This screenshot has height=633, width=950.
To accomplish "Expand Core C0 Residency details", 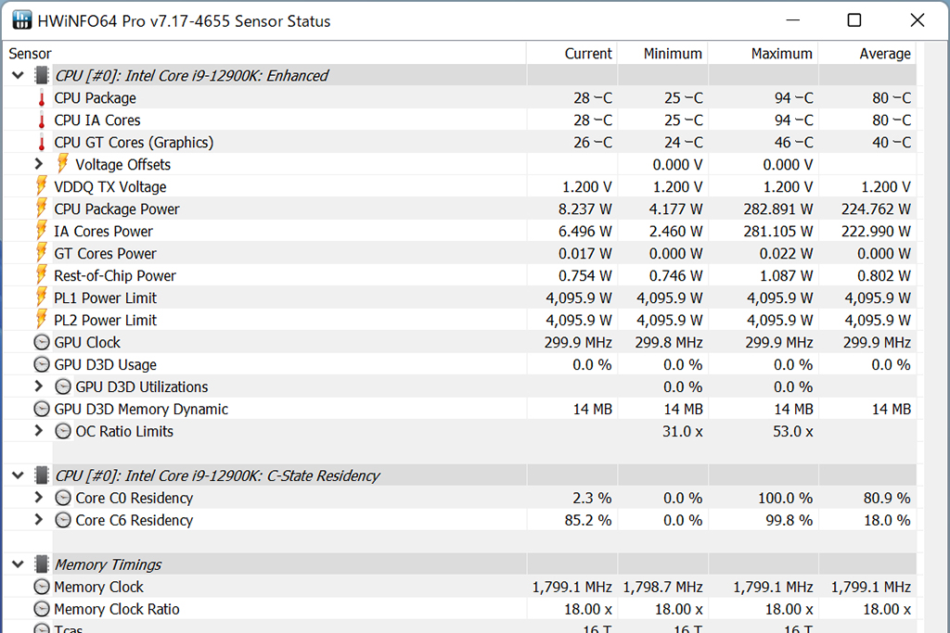I will pos(38,499).
